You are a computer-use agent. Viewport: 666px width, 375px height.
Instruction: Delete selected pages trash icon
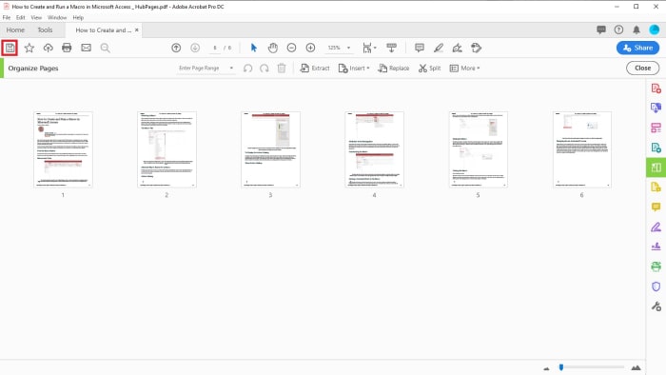(x=282, y=68)
